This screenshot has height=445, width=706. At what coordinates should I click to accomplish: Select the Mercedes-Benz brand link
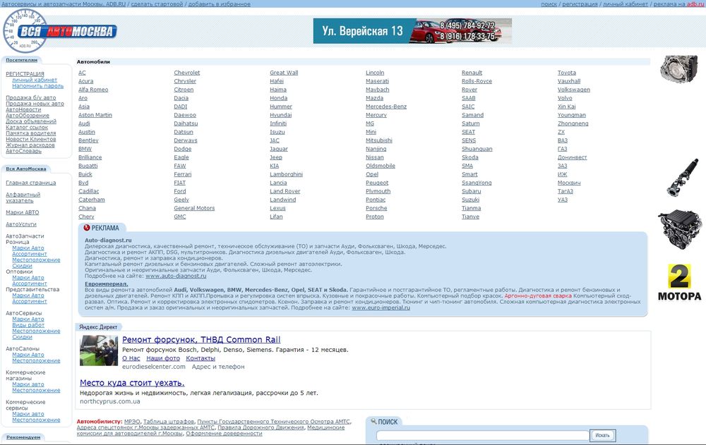click(386, 106)
